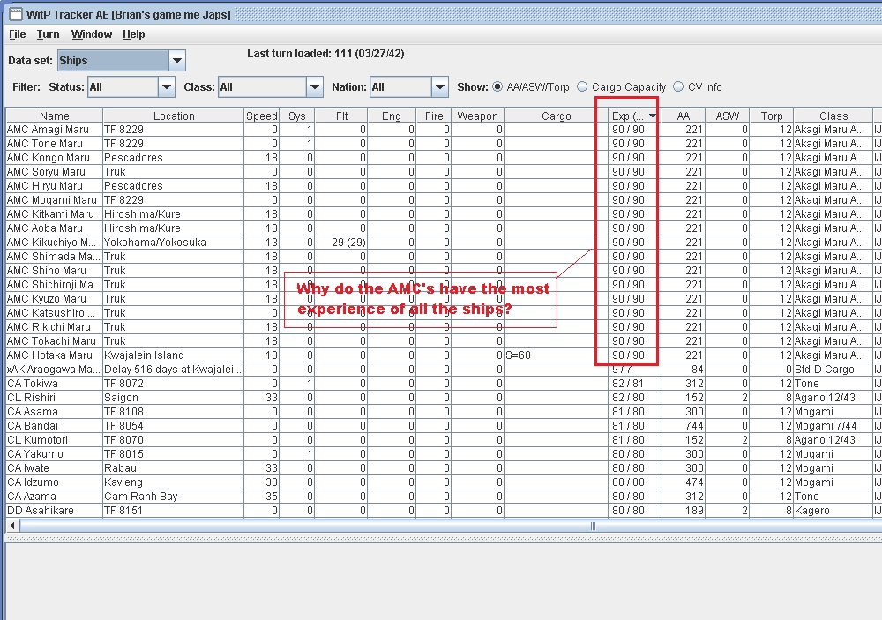Sort by the Sys column header
The height and width of the screenshot is (620, 882).
297,116
